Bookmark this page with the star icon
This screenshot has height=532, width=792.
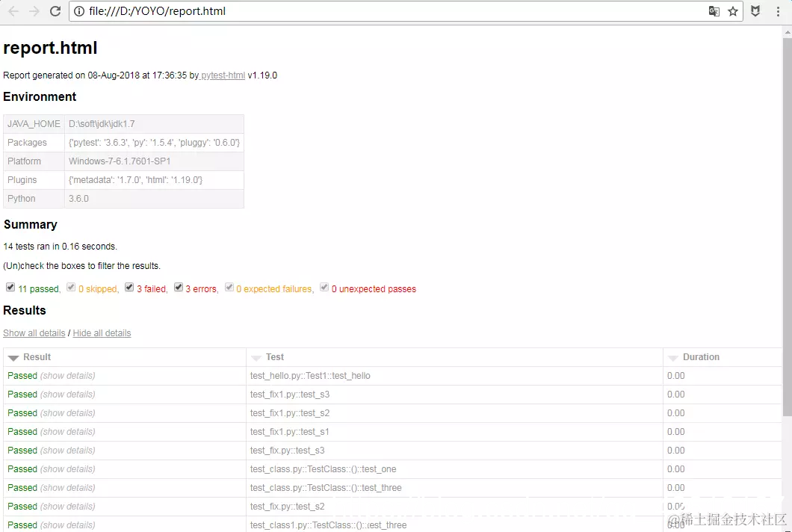[x=733, y=11]
